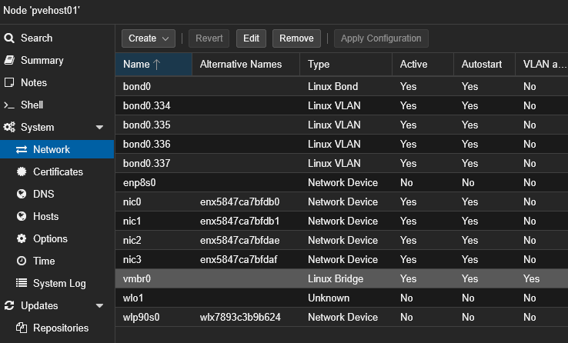This screenshot has height=343, width=568.
Task: Click alternative name enx5847ca7bfdaf
Action: coord(239,259)
